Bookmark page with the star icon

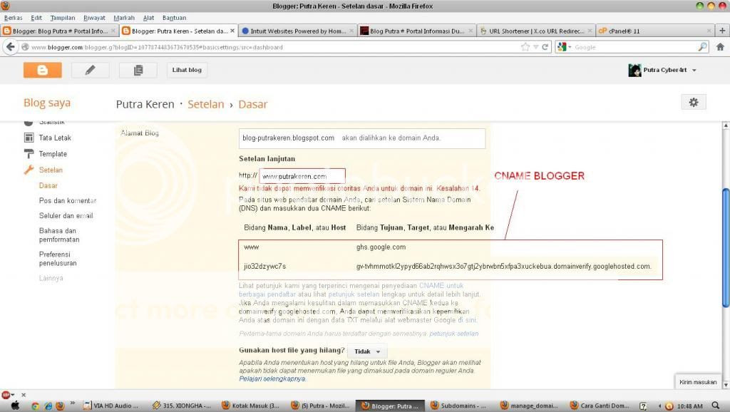[x=525, y=47]
